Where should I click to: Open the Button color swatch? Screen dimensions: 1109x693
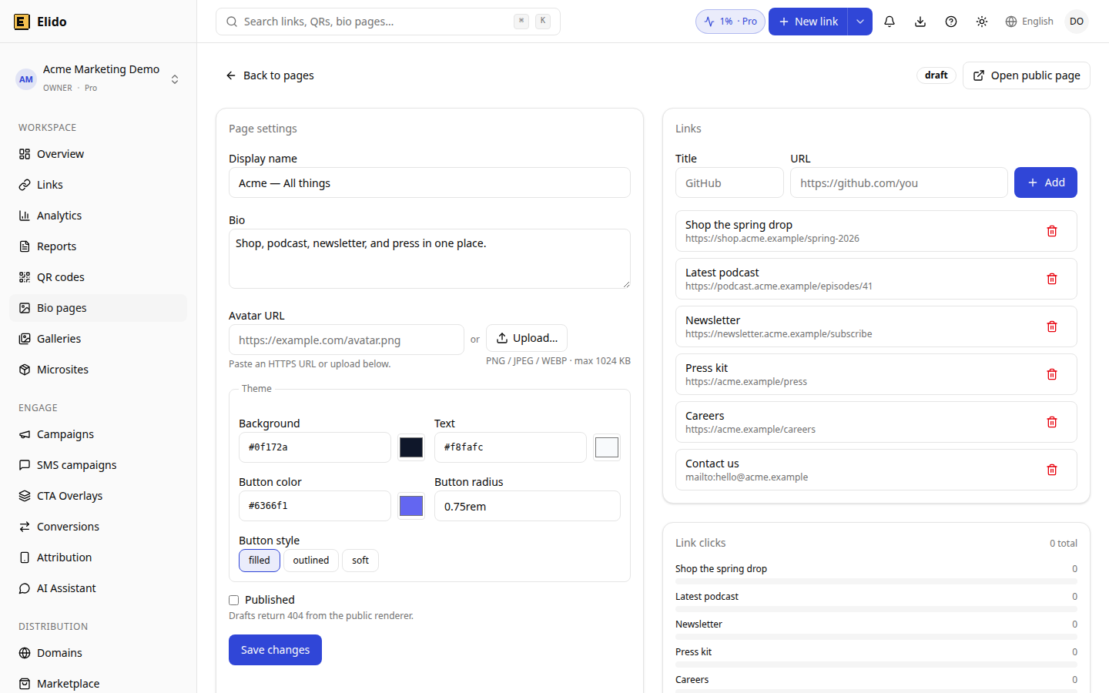pos(411,506)
